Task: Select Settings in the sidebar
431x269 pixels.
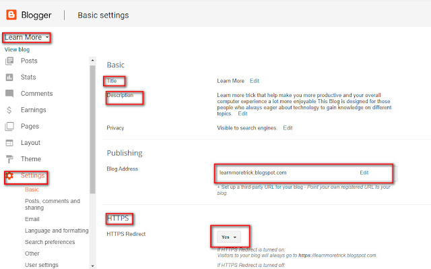Action: tap(32, 175)
